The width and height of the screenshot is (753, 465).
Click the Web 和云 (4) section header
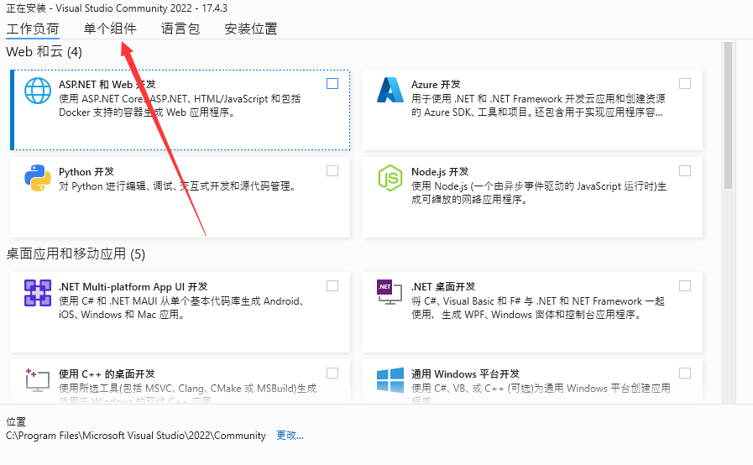tap(44, 51)
